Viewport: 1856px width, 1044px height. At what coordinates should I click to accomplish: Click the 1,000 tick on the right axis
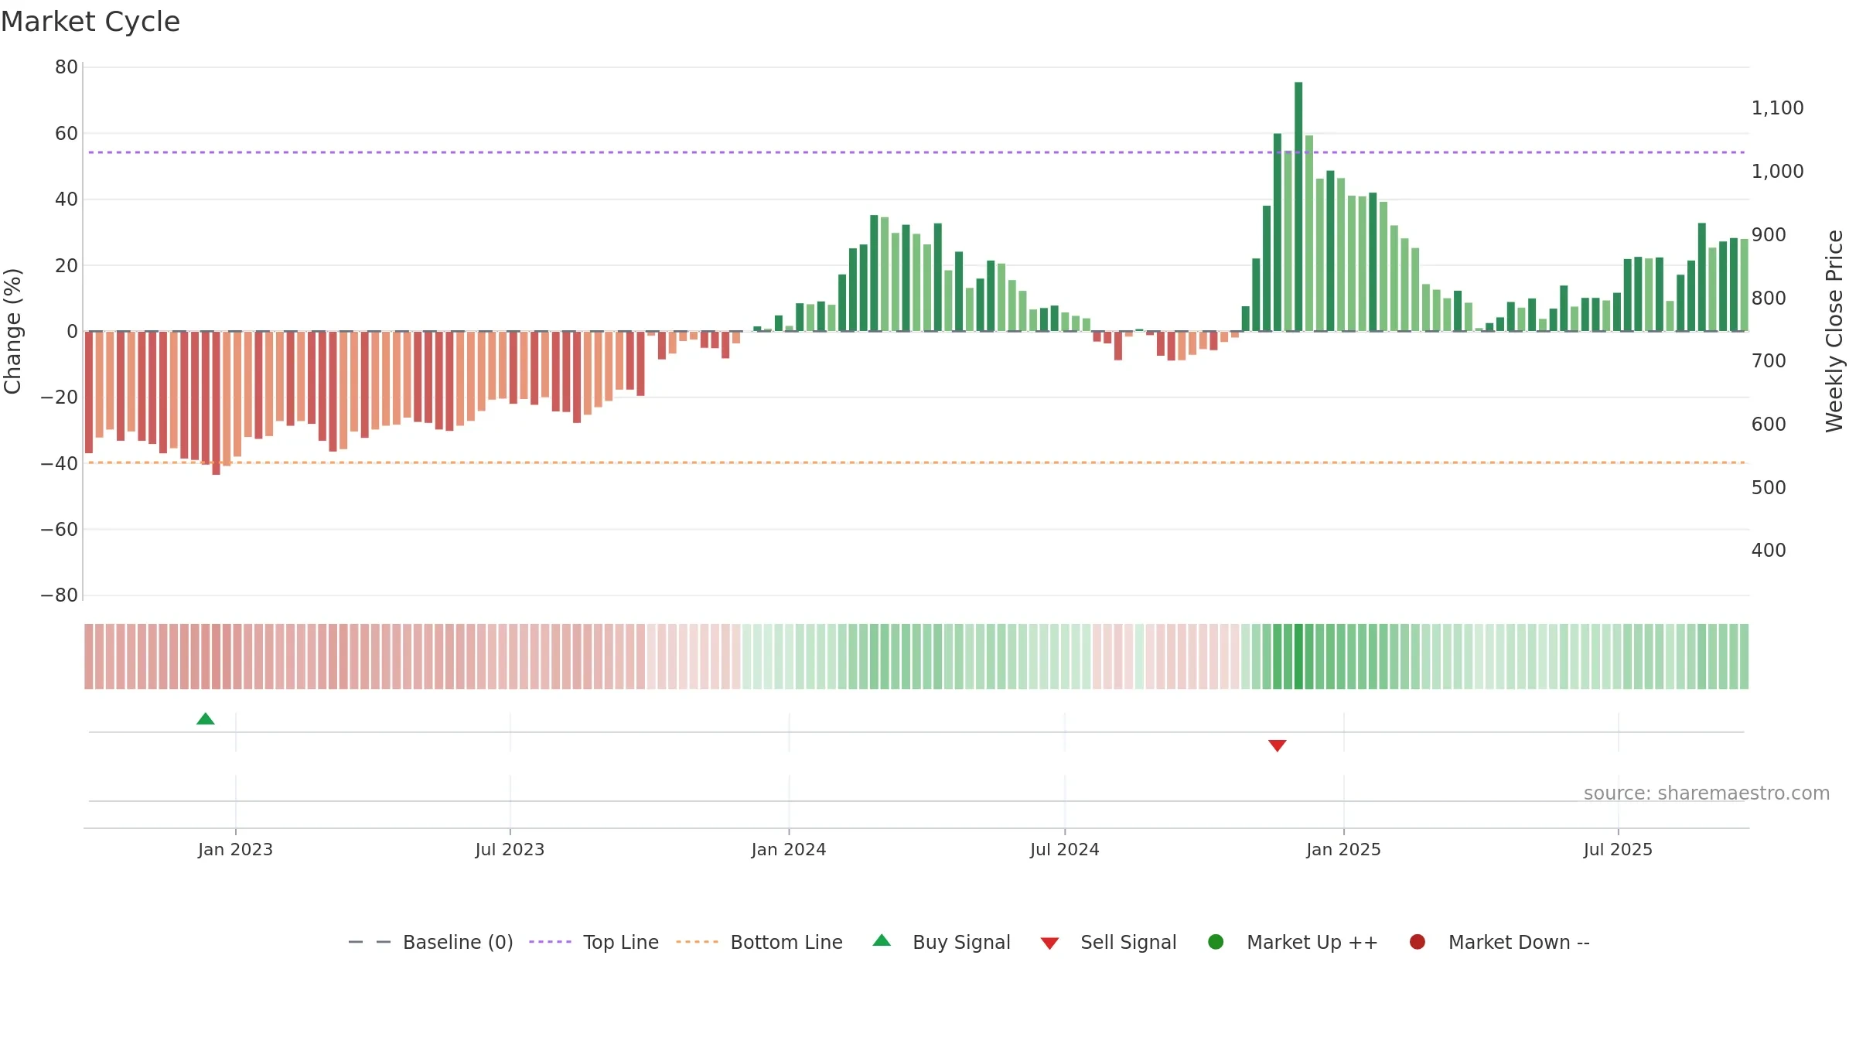click(x=1777, y=172)
